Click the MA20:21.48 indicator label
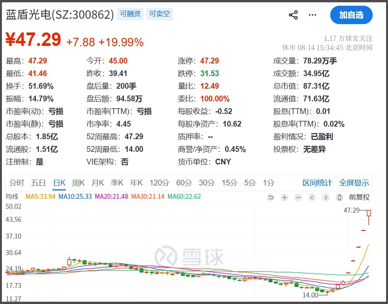This screenshot has width=388, height=304. [x=112, y=197]
